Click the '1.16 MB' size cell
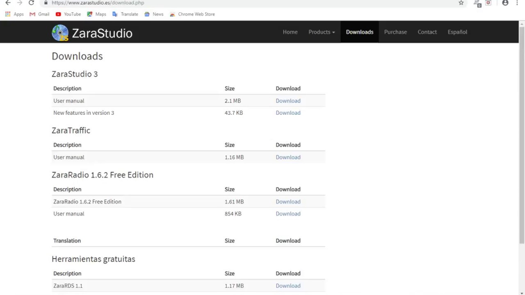The image size is (525, 295). click(234, 157)
